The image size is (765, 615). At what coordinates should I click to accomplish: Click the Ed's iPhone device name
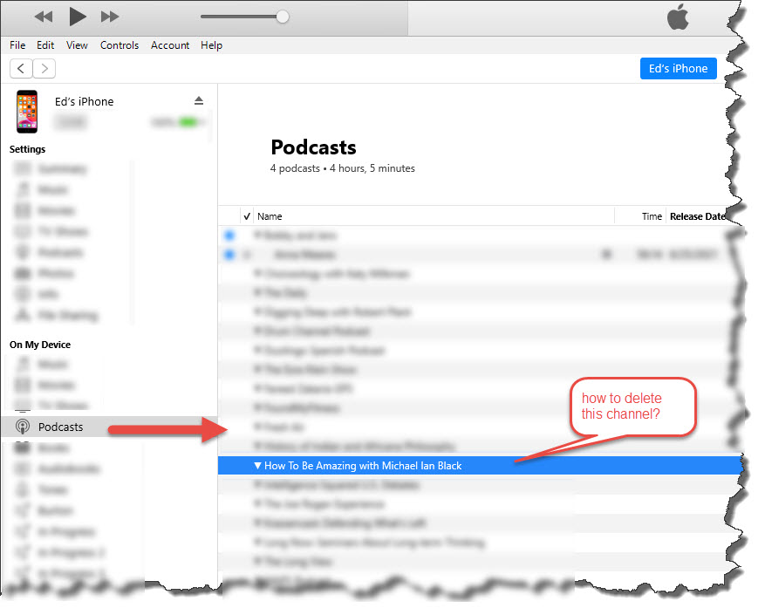point(85,101)
